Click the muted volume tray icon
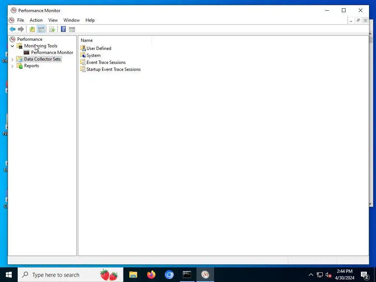The height and width of the screenshot is (282, 376). pyautogui.click(x=328, y=275)
